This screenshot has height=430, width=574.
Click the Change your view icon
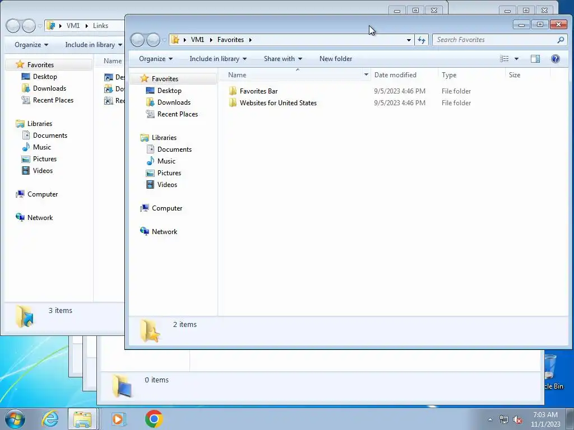click(x=504, y=59)
